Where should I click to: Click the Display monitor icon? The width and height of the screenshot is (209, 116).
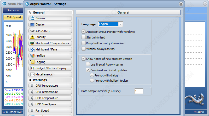32,24
